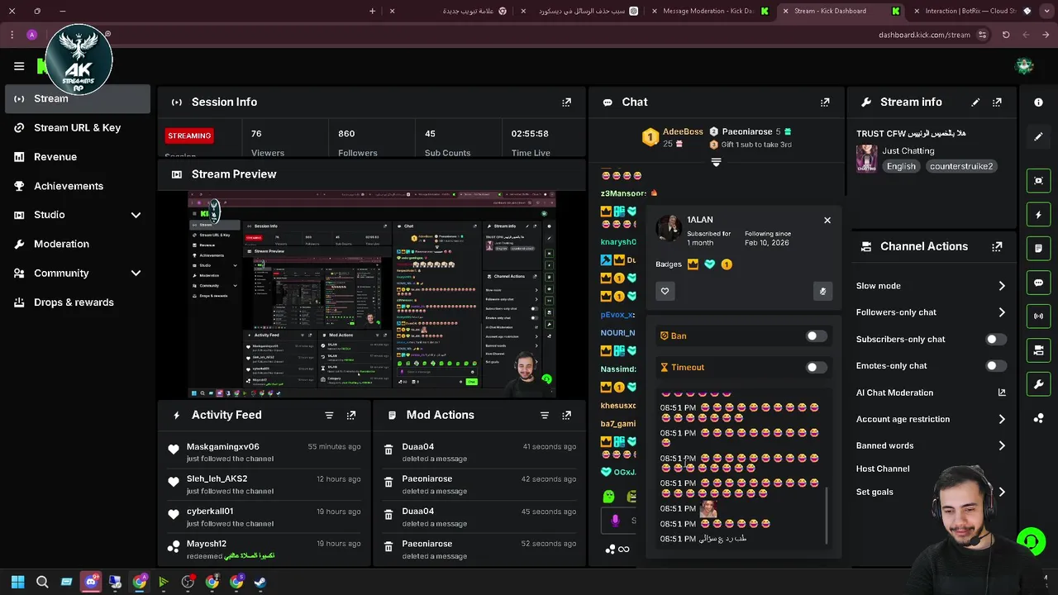
Task: Switch to Message Moderation browser tab
Action: [x=708, y=12]
